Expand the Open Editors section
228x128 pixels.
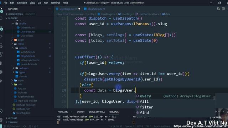tap(15, 14)
